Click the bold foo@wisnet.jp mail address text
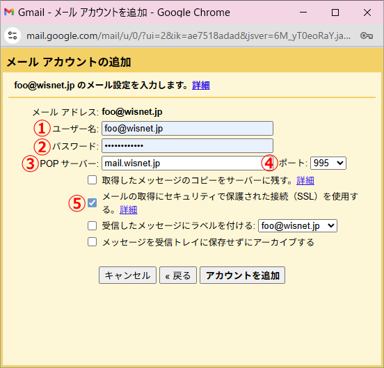This screenshot has width=384, height=368. tap(132, 112)
